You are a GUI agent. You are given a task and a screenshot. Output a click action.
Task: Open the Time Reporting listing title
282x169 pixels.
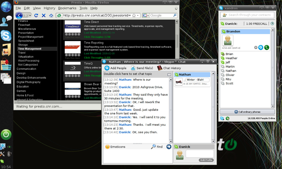[x=94, y=43]
